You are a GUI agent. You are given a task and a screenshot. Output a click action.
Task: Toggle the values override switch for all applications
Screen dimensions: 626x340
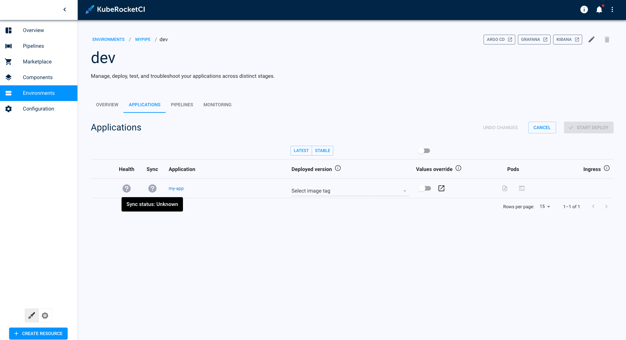[x=424, y=151]
